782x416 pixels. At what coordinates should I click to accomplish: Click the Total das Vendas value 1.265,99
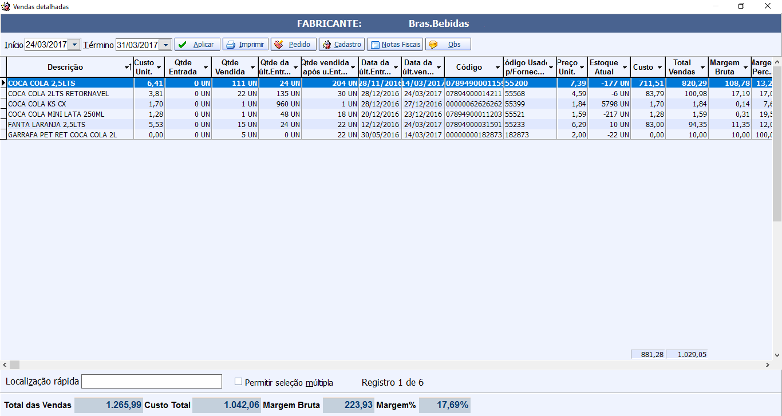pos(108,405)
